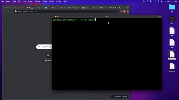Open the vids folder on desktop
The height and width of the screenshot is (100, 179).
click(172, 8)
